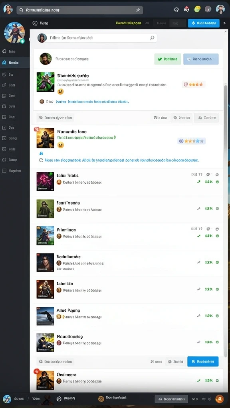Click the yellow emoji below the archer game description
230x408 pixels.
[60, 92]
